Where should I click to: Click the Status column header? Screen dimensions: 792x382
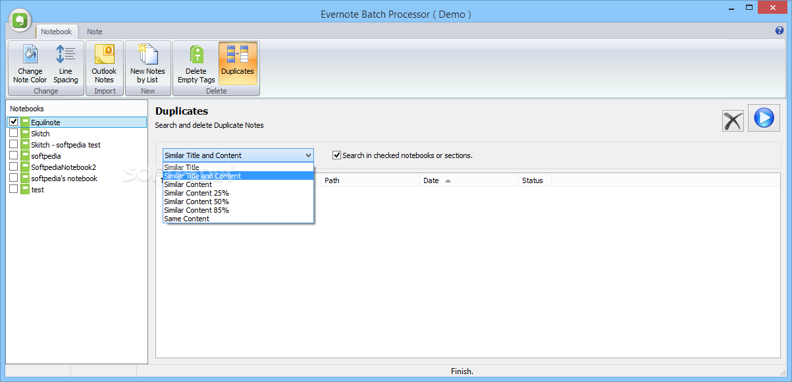click(535, 180)
